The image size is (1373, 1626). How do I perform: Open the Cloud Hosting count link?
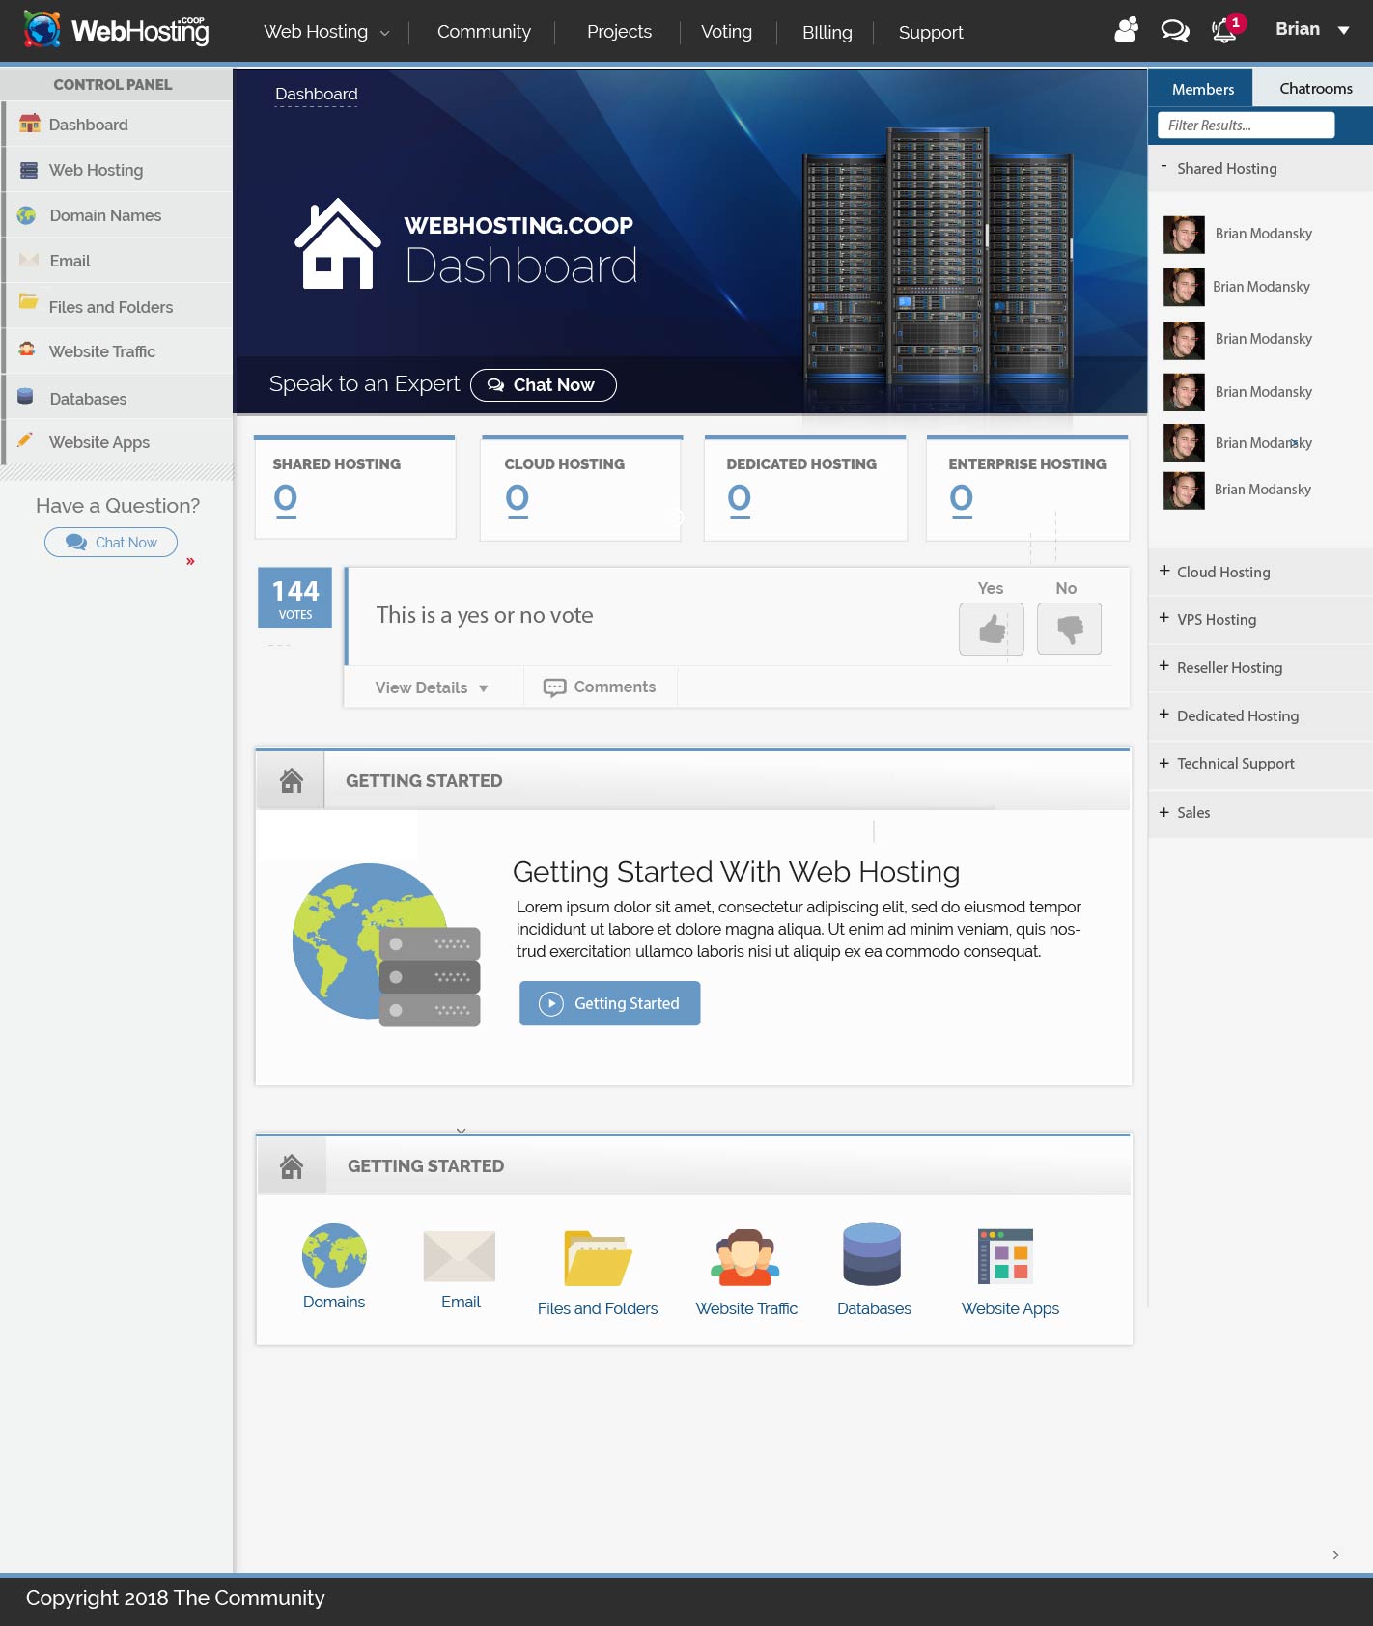[x=517, y=498]
